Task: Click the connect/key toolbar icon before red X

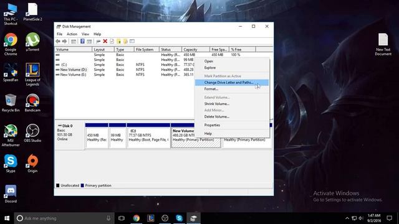Action: 99,41
